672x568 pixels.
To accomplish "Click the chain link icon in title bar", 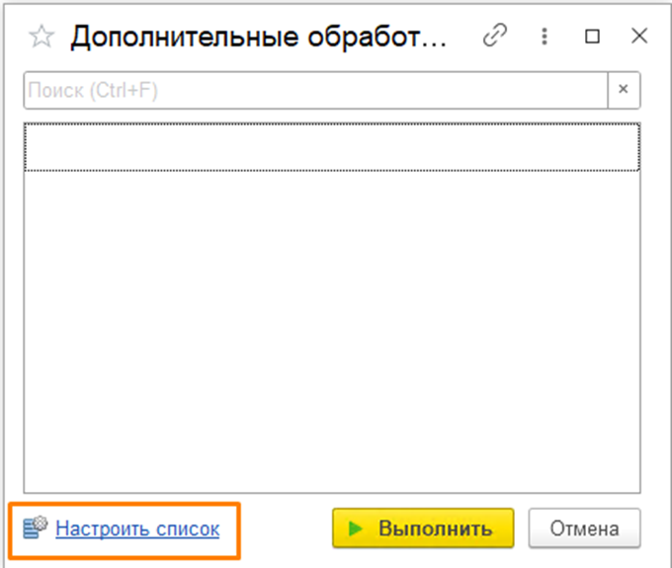I will tap(493, 38).
